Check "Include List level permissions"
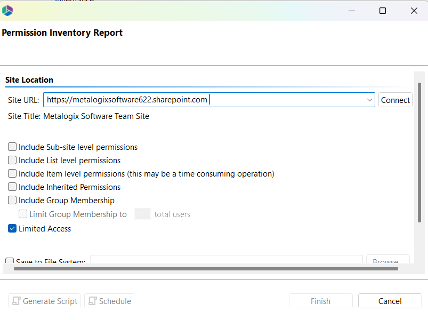The image size is (428, 320). (12, 160)
